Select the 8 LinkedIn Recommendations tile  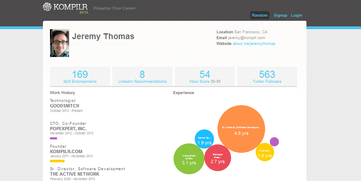(x=142, y=77)
